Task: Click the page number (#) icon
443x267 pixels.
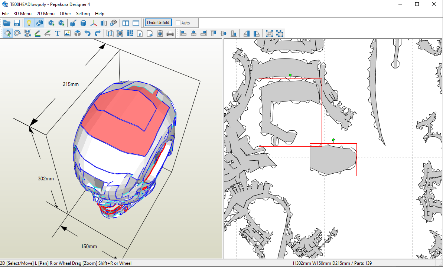Action: click(140, 33)
